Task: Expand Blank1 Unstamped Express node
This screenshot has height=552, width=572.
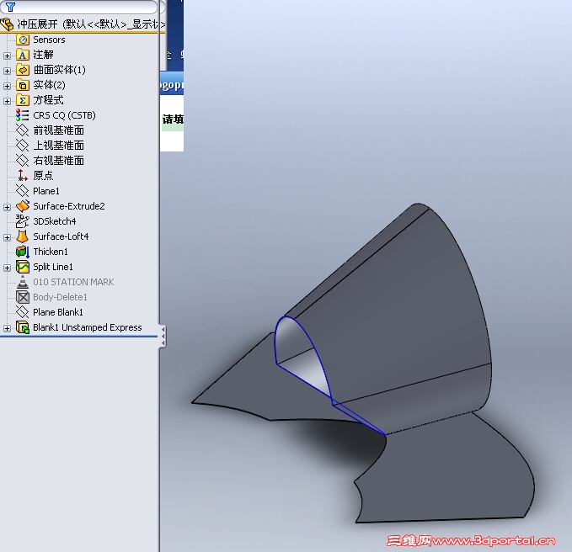Action: tap(7, 328)
